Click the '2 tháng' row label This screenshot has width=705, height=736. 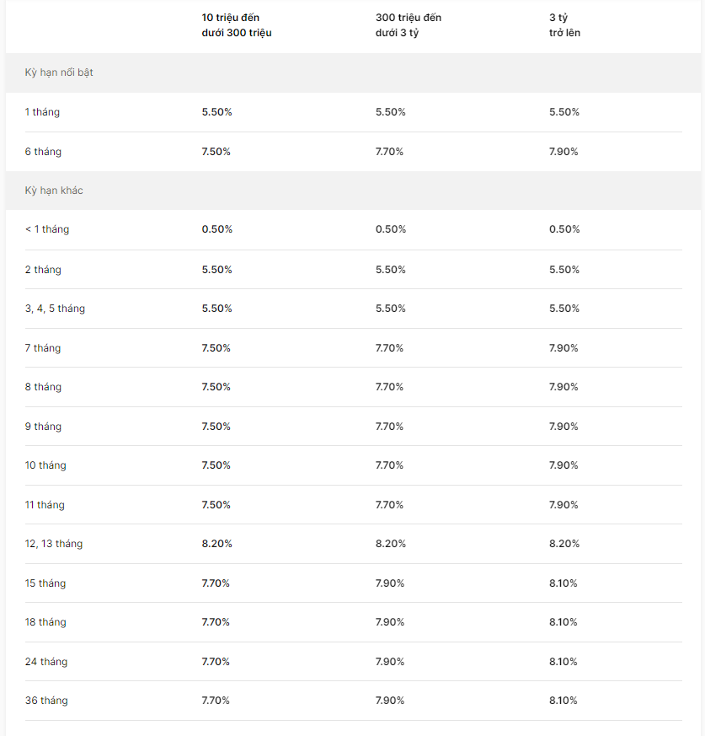[x=43, y=270]
